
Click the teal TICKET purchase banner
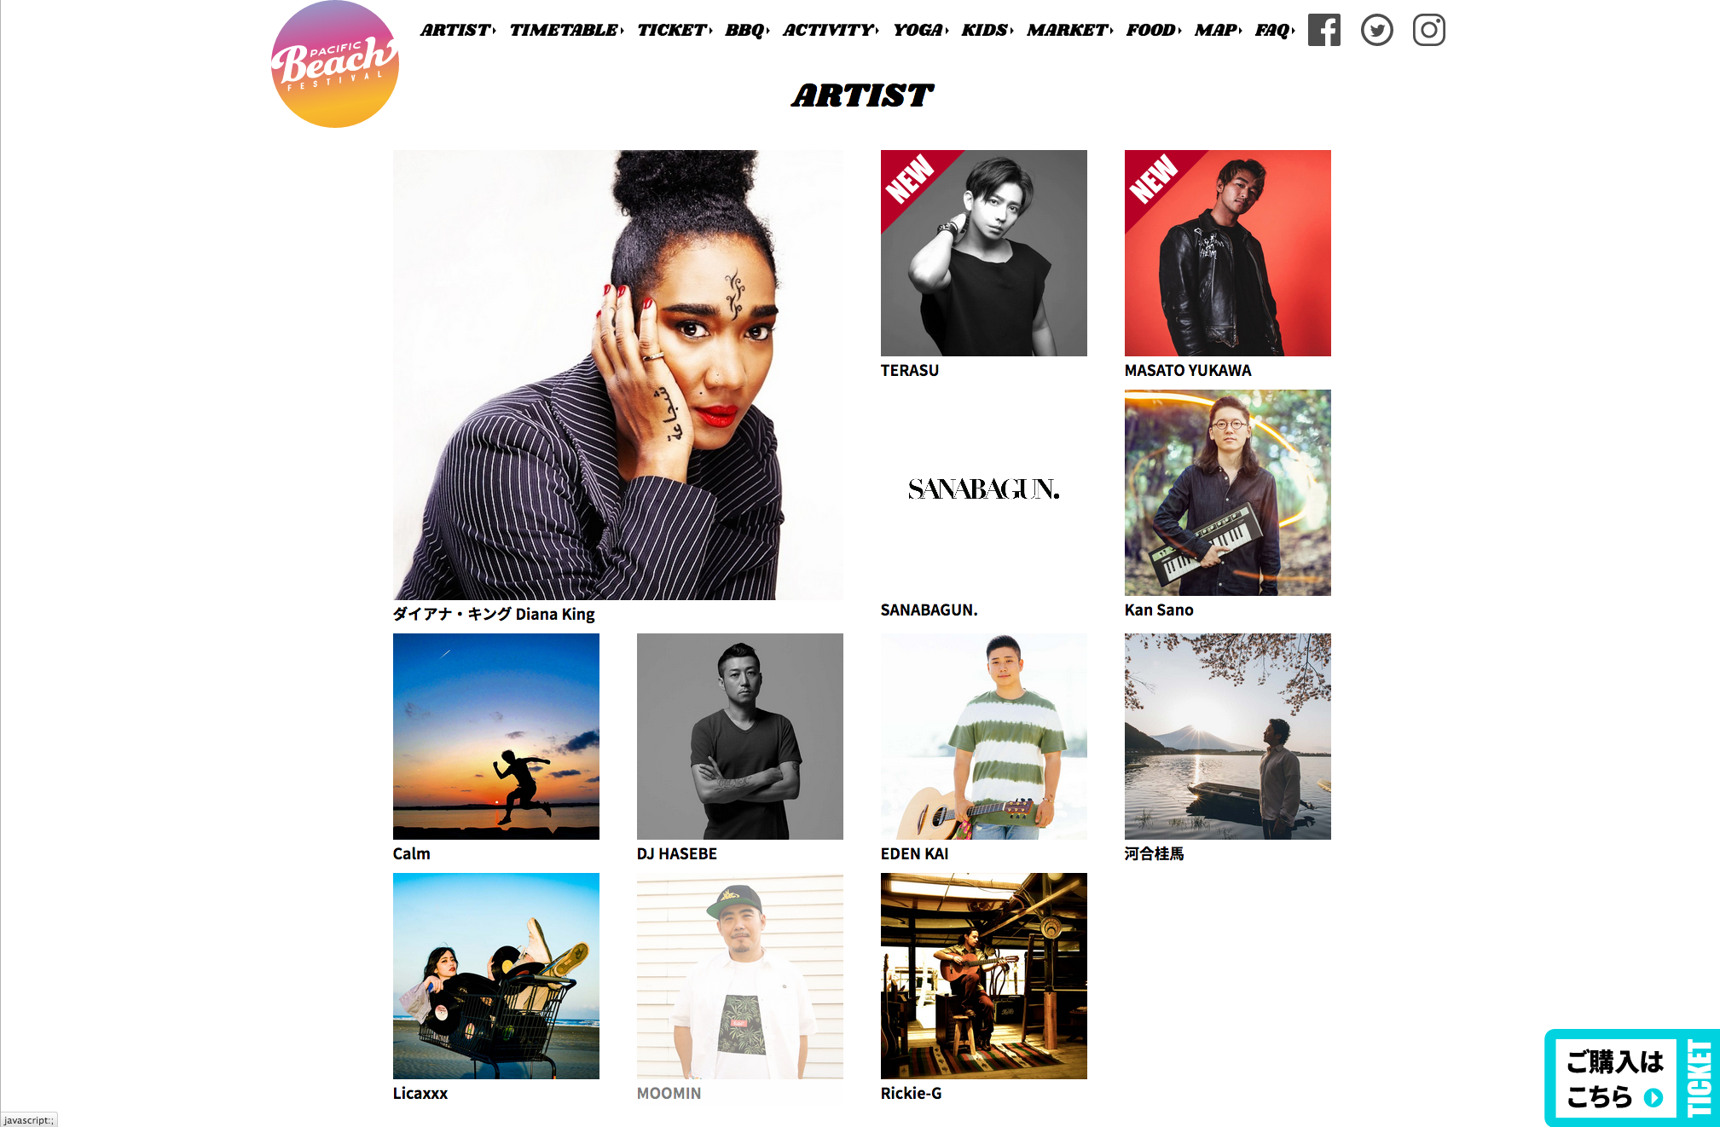point(1631,1078)
